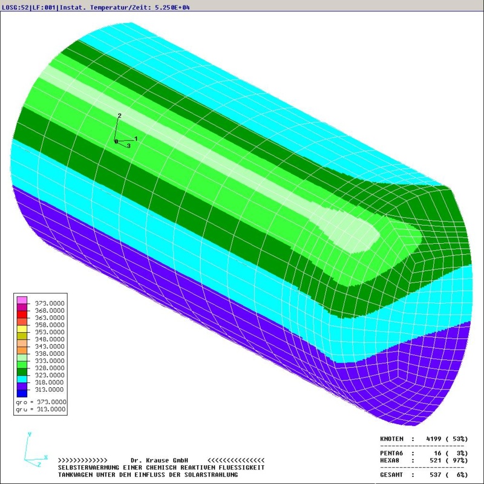Screen dimensions: 484x484
Task: Click the LOSG:52 title bar text
Action: coord(15,7)
